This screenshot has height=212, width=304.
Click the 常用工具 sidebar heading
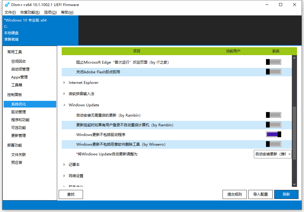(x=15, y=52)
